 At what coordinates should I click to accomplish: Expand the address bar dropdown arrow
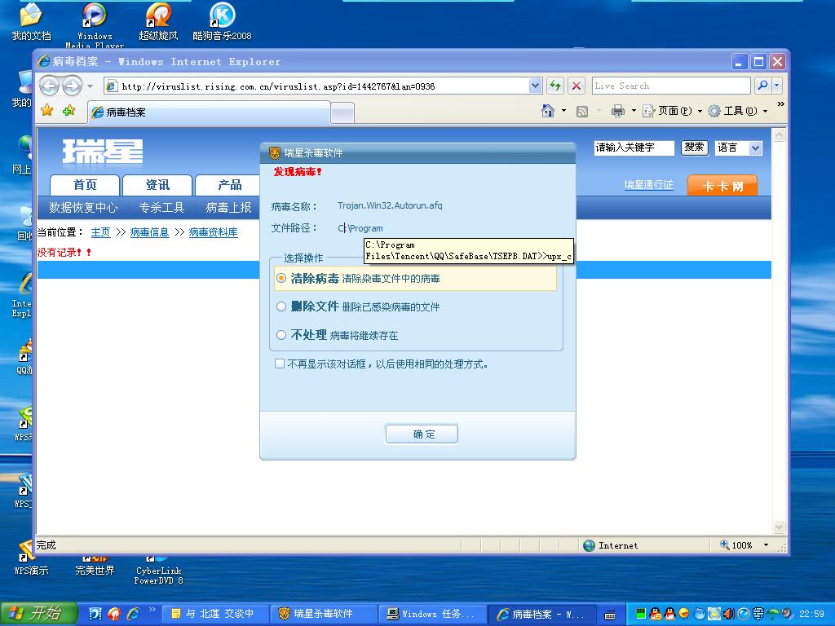coord(535,86)
